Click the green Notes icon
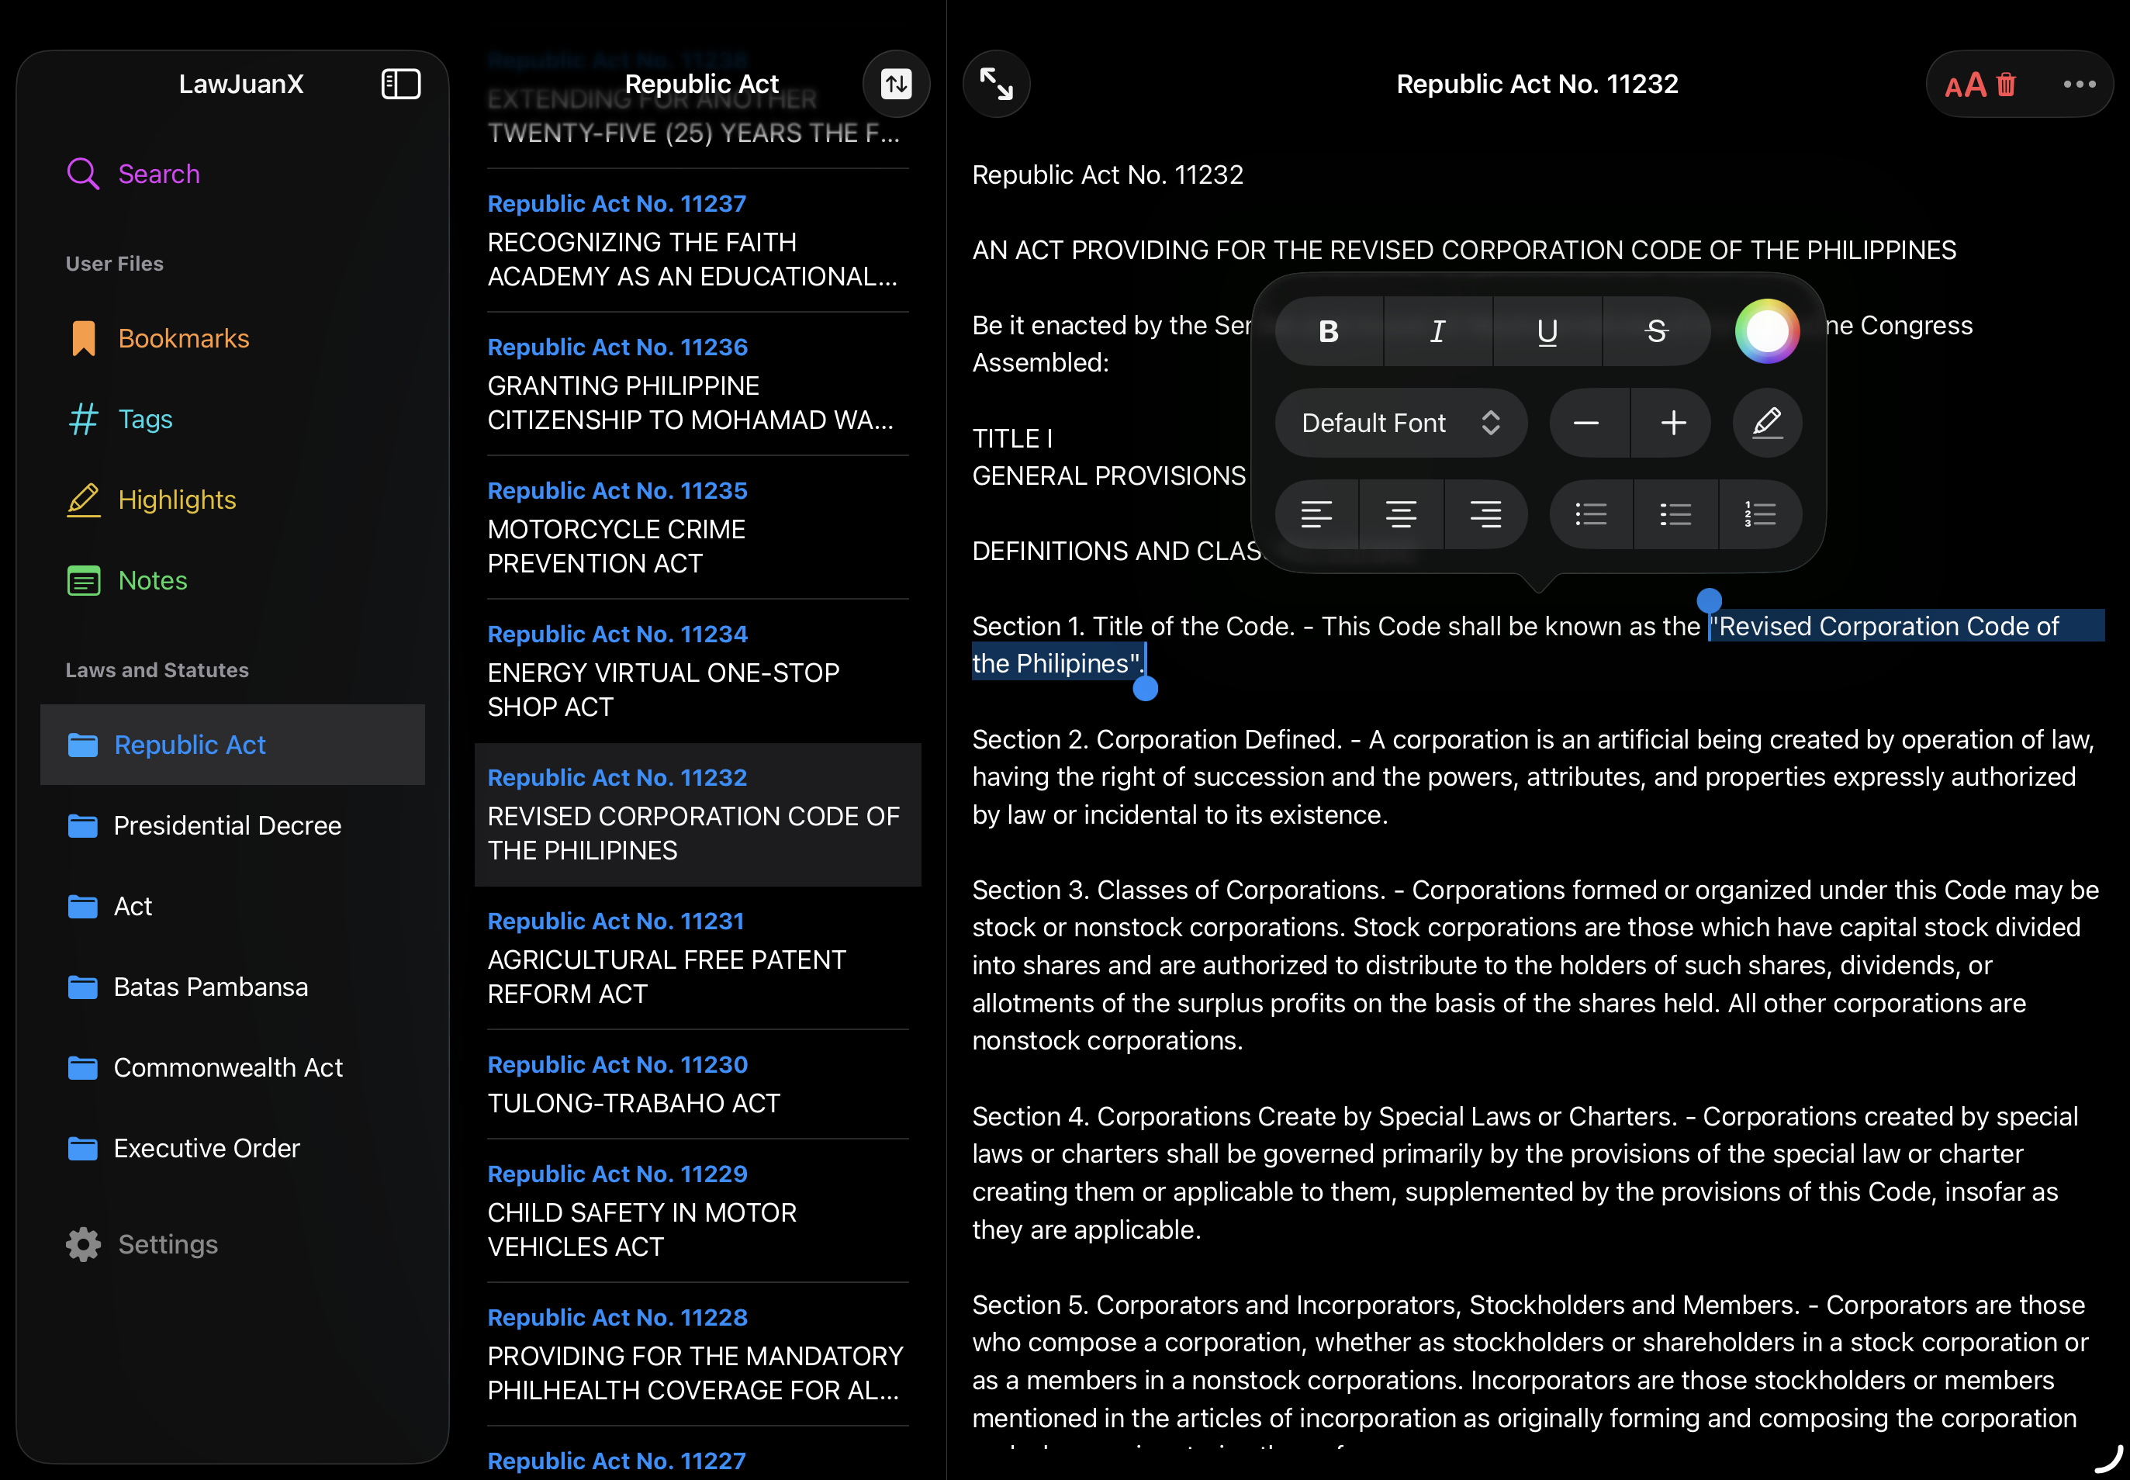Viewport: 2130px width, 1480px height. click(x=84, y=580)
